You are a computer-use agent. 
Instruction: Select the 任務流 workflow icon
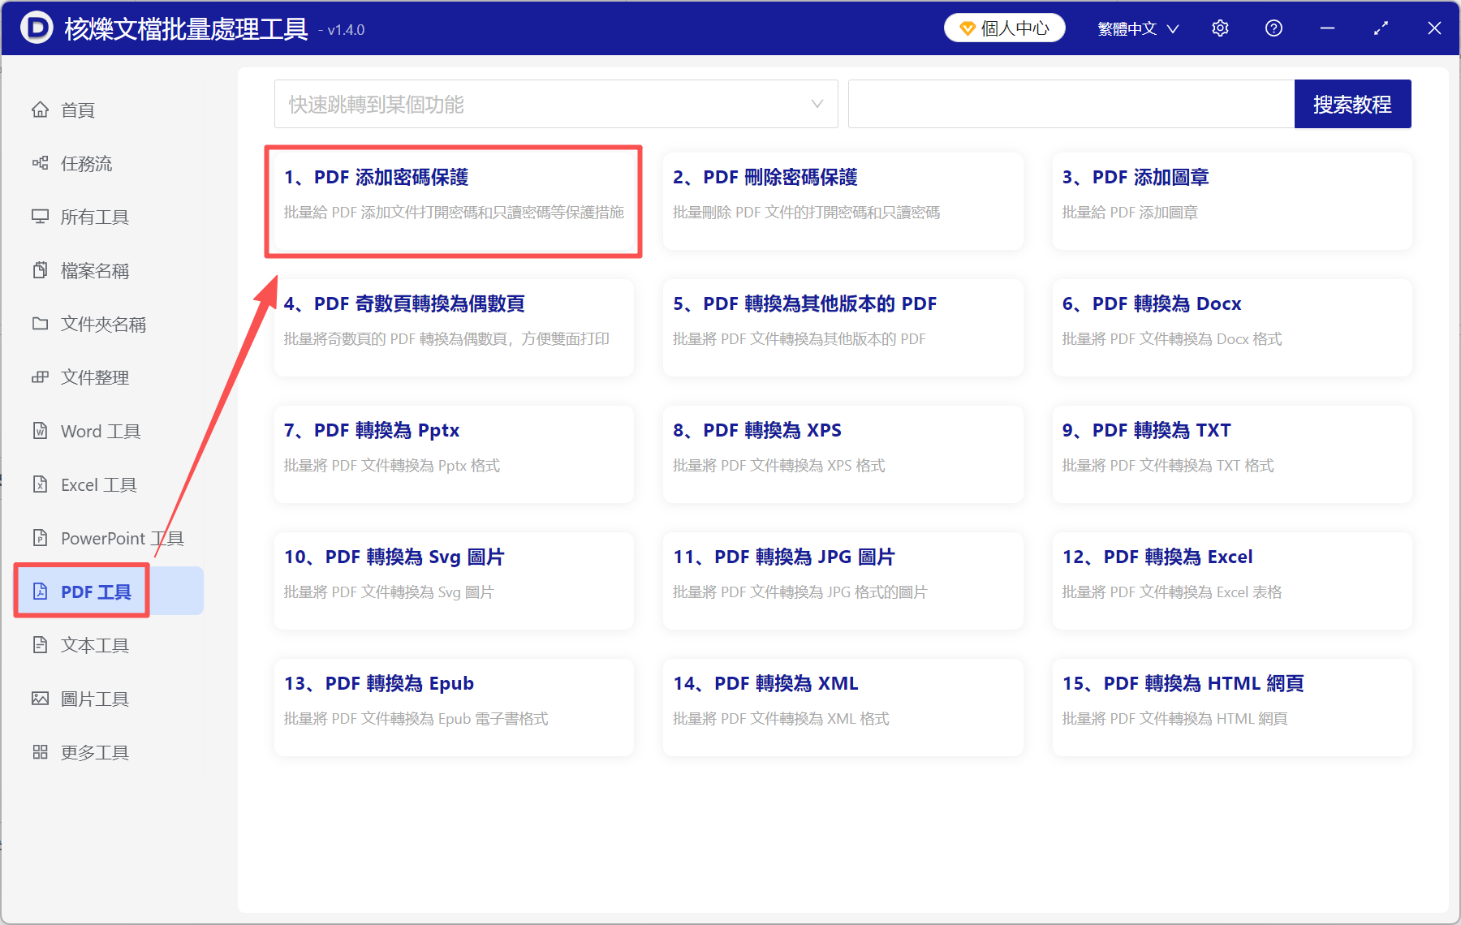click(x=40, y=163)
